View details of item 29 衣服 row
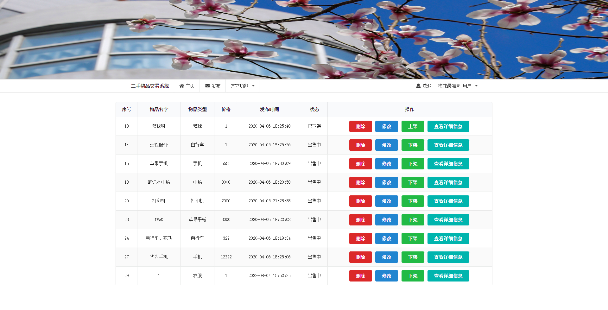608x310 pixels. (448, 276)
